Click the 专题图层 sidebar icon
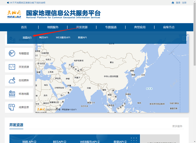Screen dimensions: 196x143 point(12,53)
